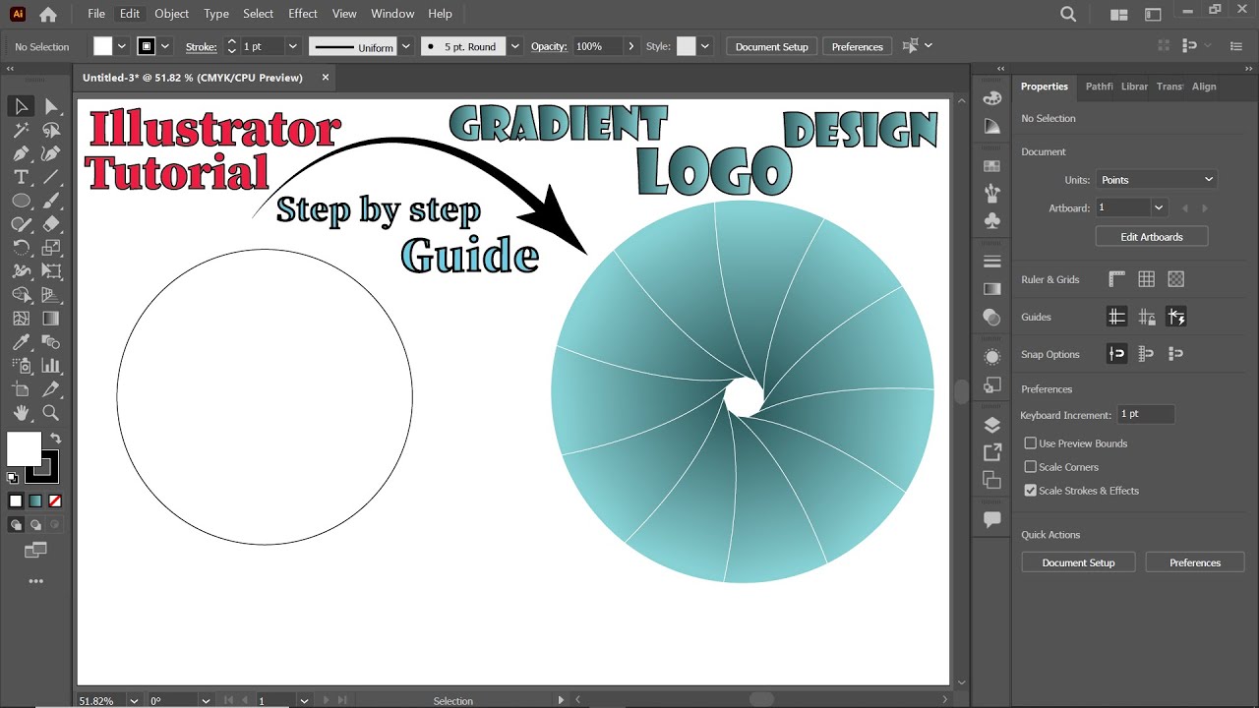Switch to the Align tab
Image resolution: width=1259 pixels, height=708 pixels.
pos(1204,87)
